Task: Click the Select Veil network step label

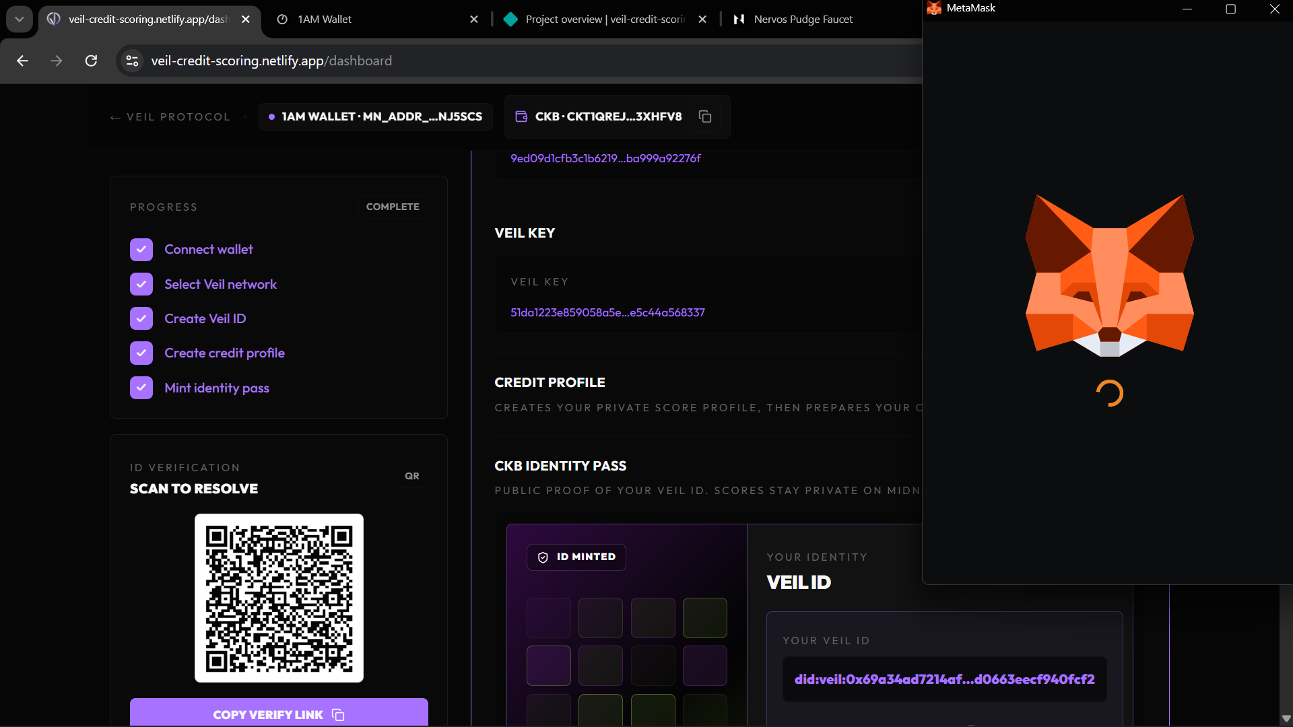Action: (x=220, y=284)
